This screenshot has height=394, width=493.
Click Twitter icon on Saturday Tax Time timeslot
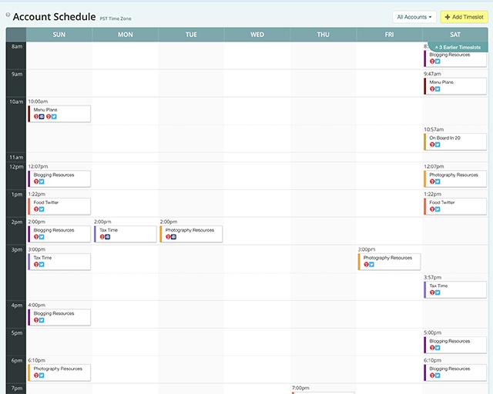coord(438,292)
